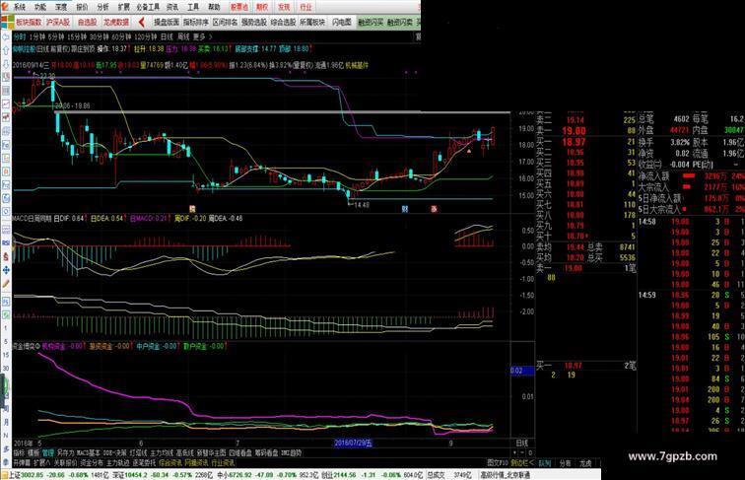Click the 发现 button in menu bar
The image size is (745, 480).
click(284, 7)
